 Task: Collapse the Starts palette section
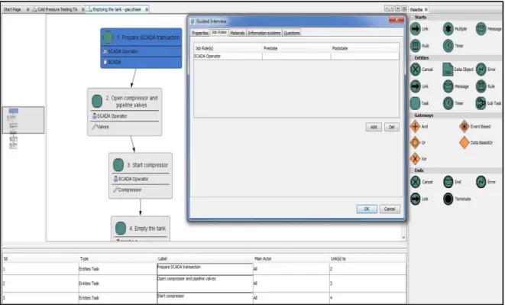pyautogui.click(x=412, y=18)
